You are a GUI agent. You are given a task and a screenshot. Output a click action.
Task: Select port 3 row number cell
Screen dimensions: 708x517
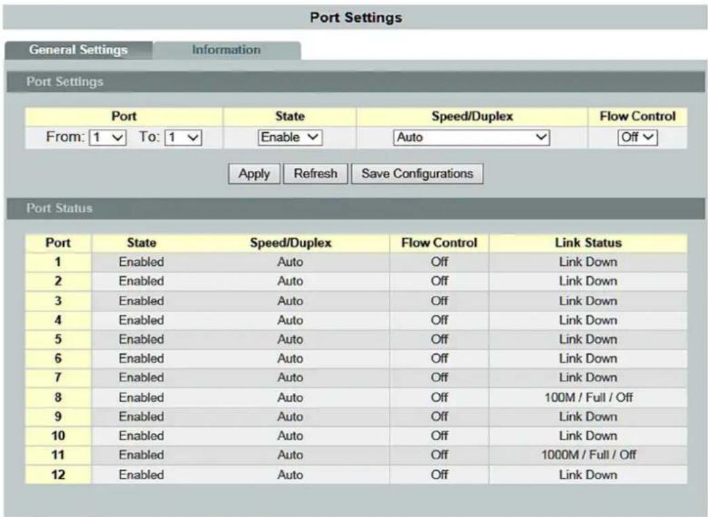point(58,301)
